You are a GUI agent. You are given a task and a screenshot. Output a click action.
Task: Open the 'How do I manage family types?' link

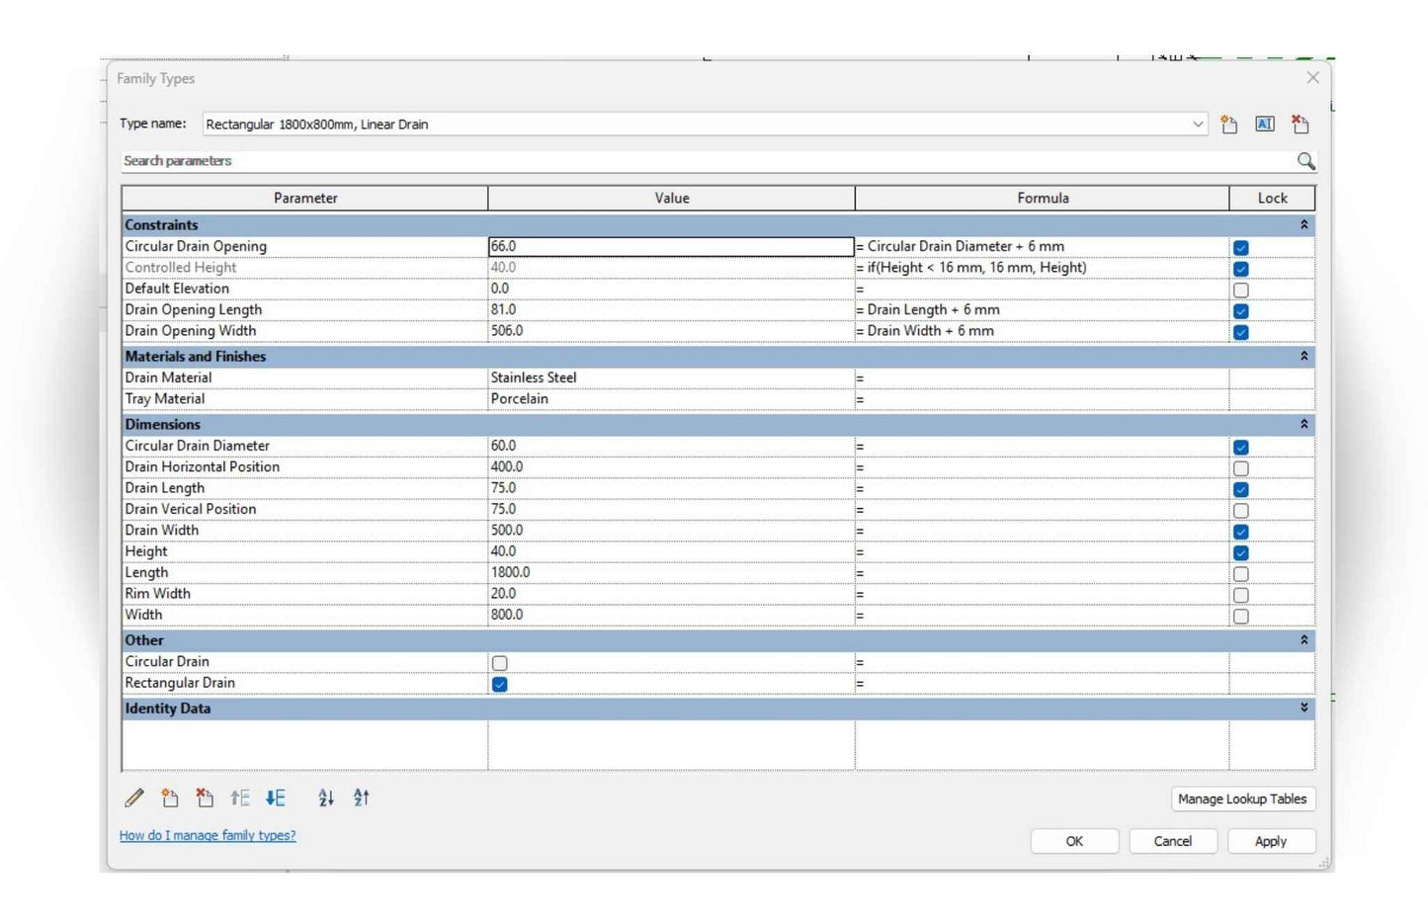pos(208,836)
